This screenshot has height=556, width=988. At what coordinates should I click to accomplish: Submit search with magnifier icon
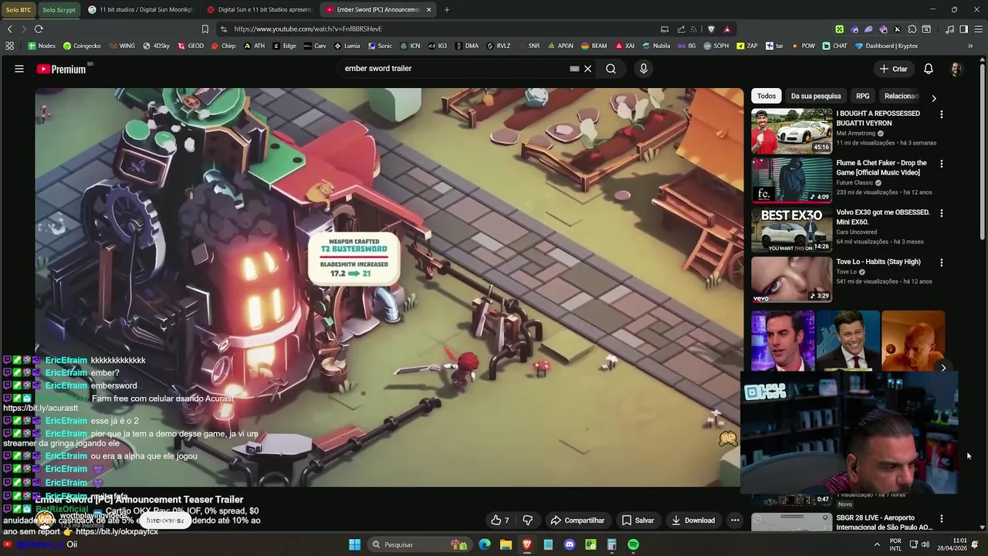pos(611,69)
